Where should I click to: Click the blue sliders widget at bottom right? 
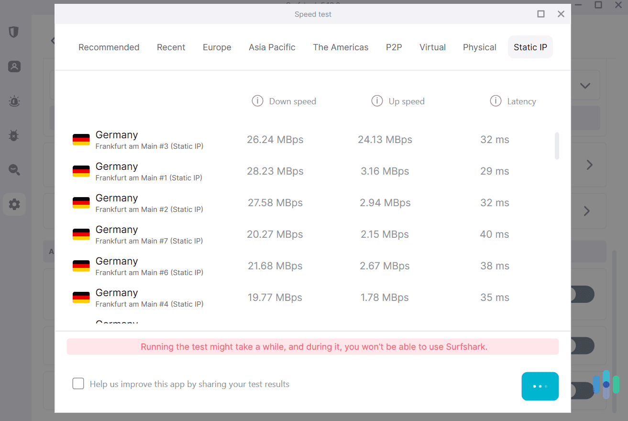(606, 385)
